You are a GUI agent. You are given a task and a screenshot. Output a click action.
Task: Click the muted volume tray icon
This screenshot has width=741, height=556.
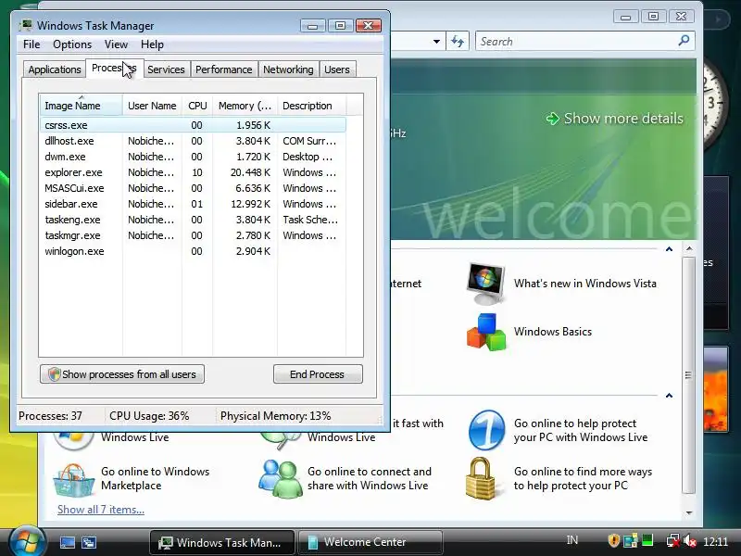click(x=690, y=540)
